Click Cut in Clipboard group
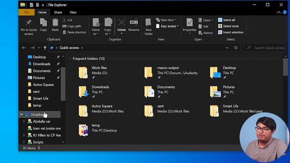Viewport: 290px width, 163px height. (x=68, y=20)
